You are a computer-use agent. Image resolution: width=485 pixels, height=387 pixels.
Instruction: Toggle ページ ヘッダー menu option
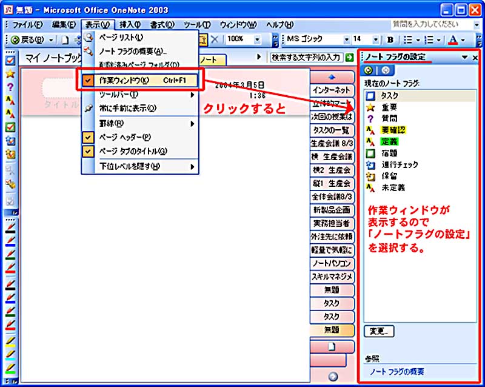[139, 137]
